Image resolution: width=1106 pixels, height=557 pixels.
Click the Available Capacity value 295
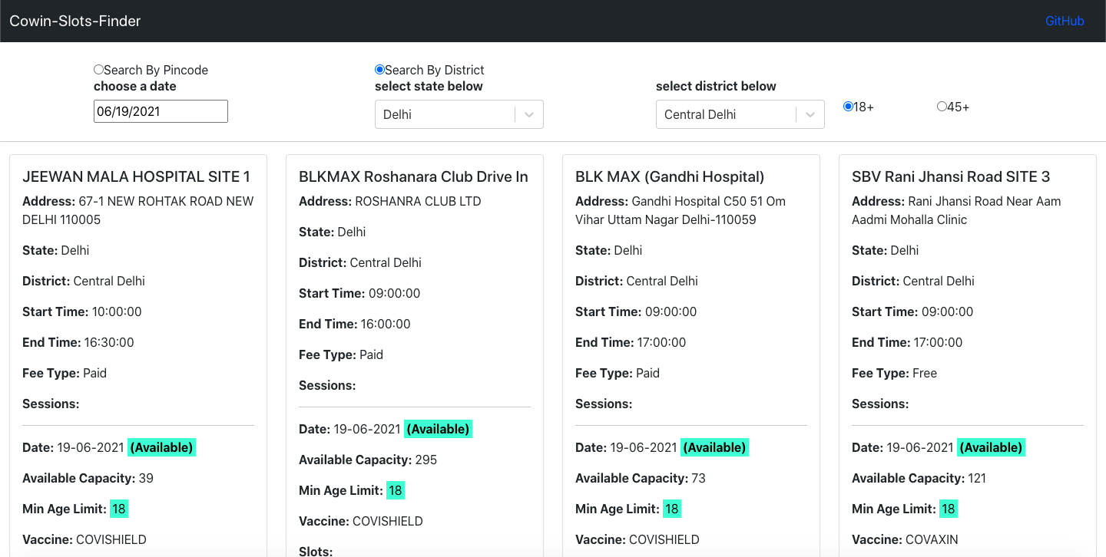[426, 460]
